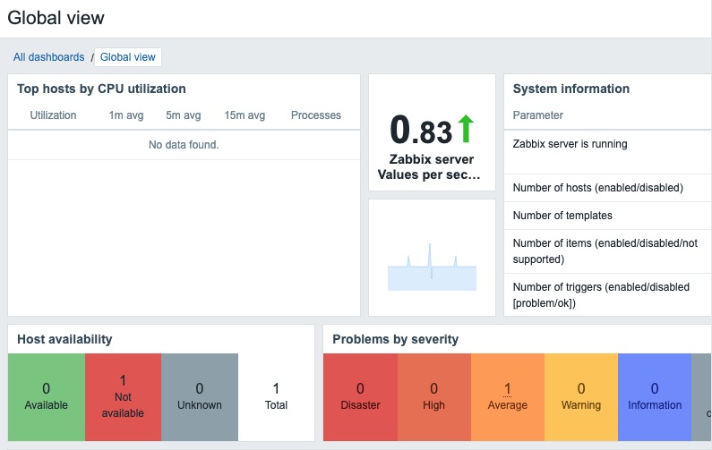Open the All dashboards breadcrumb link
The width and height of the screenshot is (712, 450).
pyautogui.click(x=48, y=57)
